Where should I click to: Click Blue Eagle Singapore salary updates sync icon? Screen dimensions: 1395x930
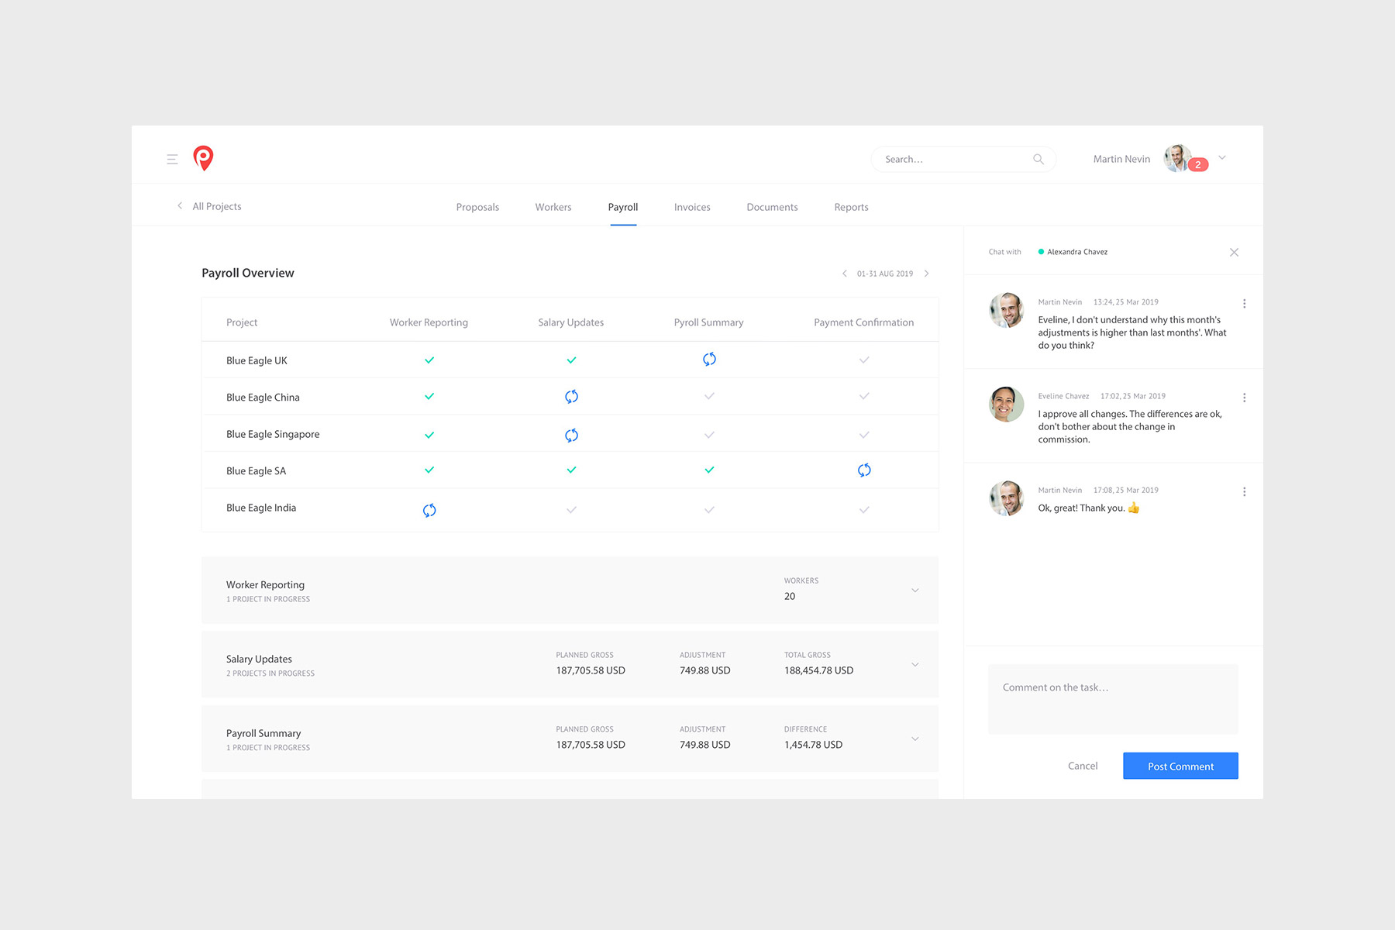571,435
